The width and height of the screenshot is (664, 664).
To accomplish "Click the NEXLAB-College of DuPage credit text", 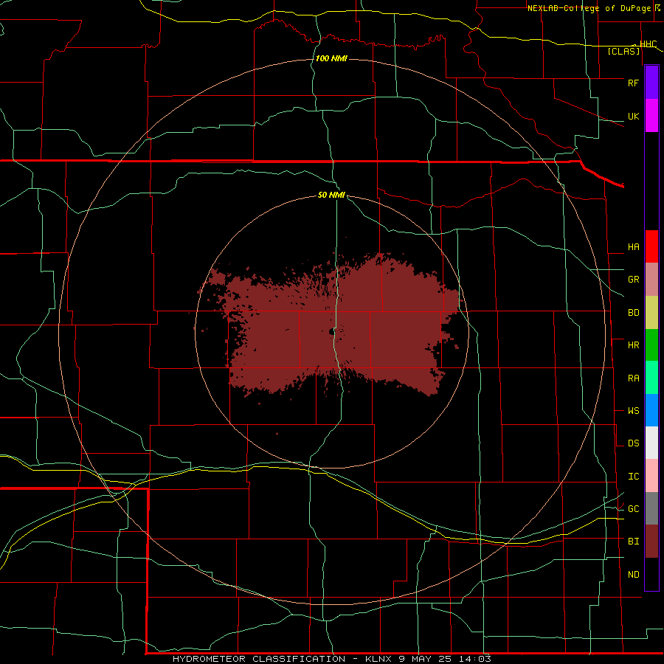I will 589,8.
